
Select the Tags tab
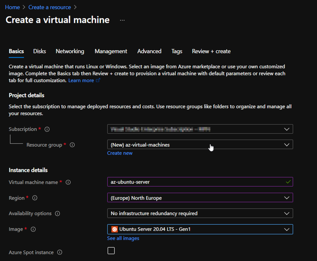point(177,51)
